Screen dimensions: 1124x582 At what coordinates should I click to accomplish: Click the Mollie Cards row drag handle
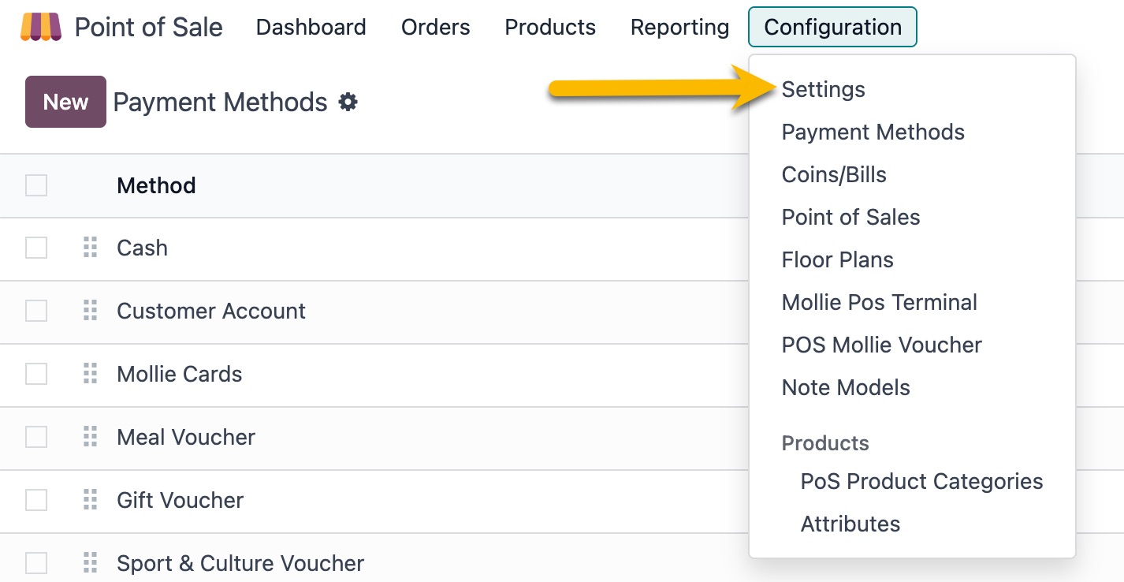coord(91,374)
